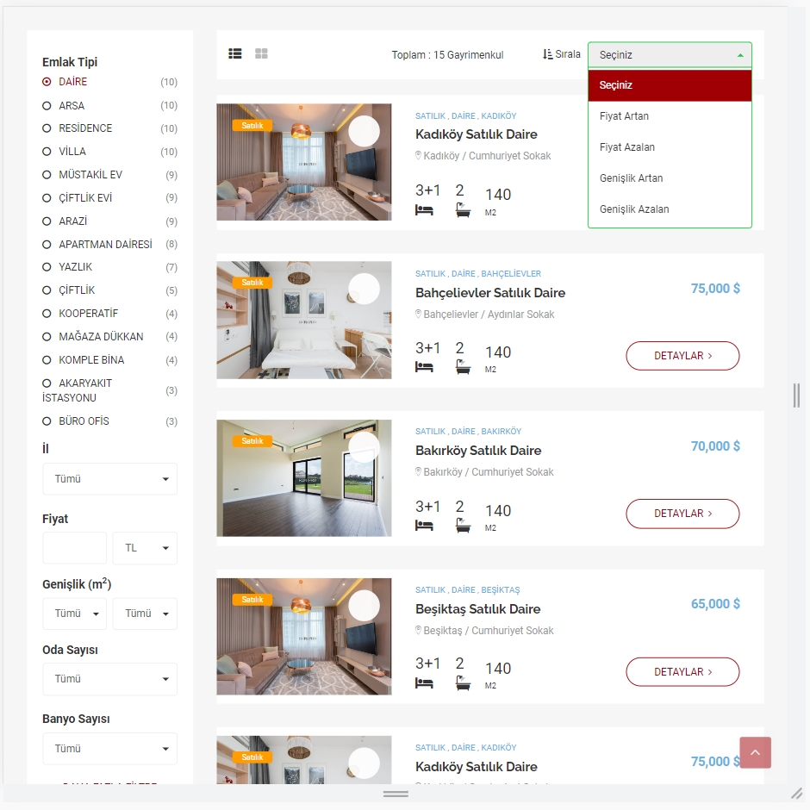Click bathtub icon on Beşiktaş listing

(463, 683)
